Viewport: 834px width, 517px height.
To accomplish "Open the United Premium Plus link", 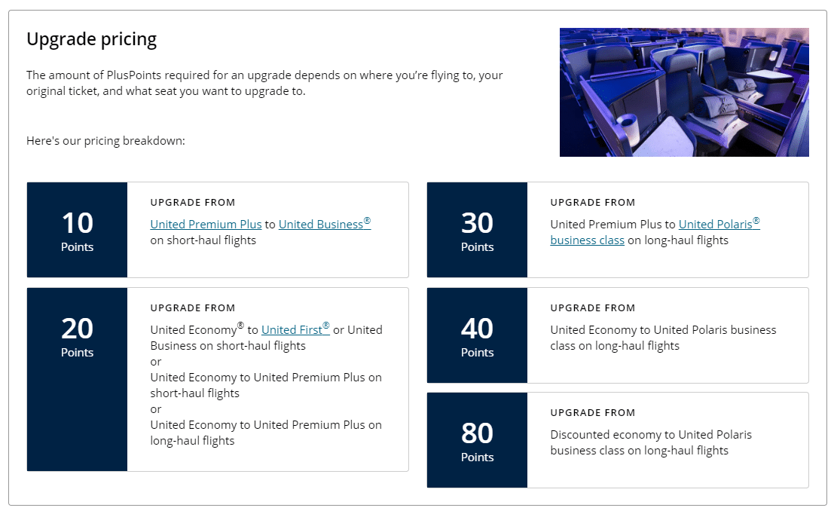I will pyautogui.click(x=206, y=225).
